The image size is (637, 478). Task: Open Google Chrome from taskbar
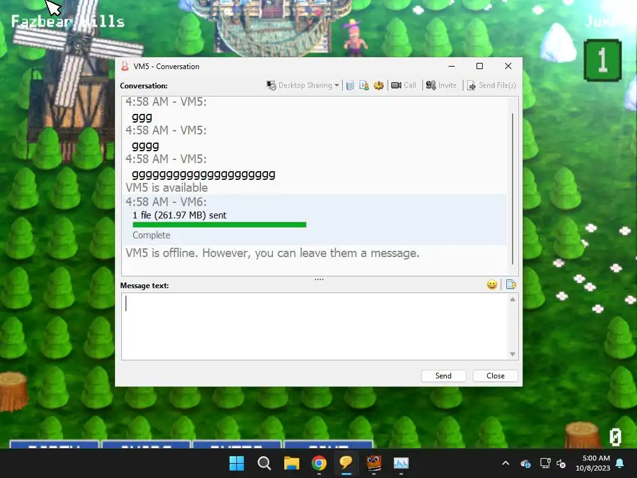coord(319,463)
